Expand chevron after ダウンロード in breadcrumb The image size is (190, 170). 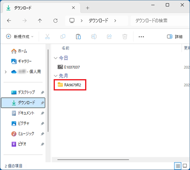click(115, 21)
